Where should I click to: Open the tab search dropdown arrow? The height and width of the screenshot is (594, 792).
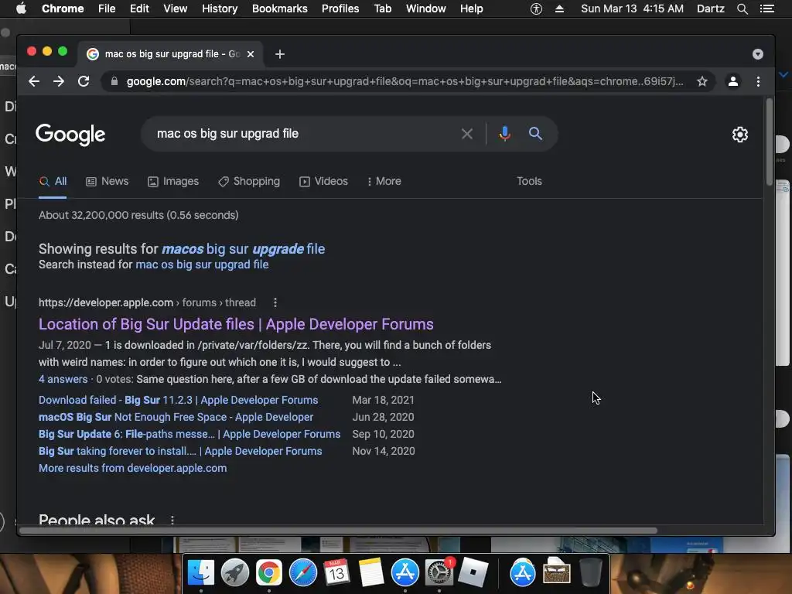(758, 54)
